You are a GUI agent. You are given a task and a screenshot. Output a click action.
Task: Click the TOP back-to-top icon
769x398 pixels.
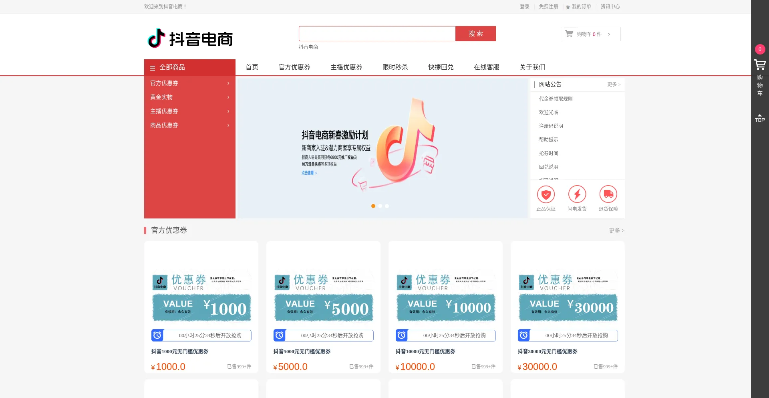pos(760,118)
